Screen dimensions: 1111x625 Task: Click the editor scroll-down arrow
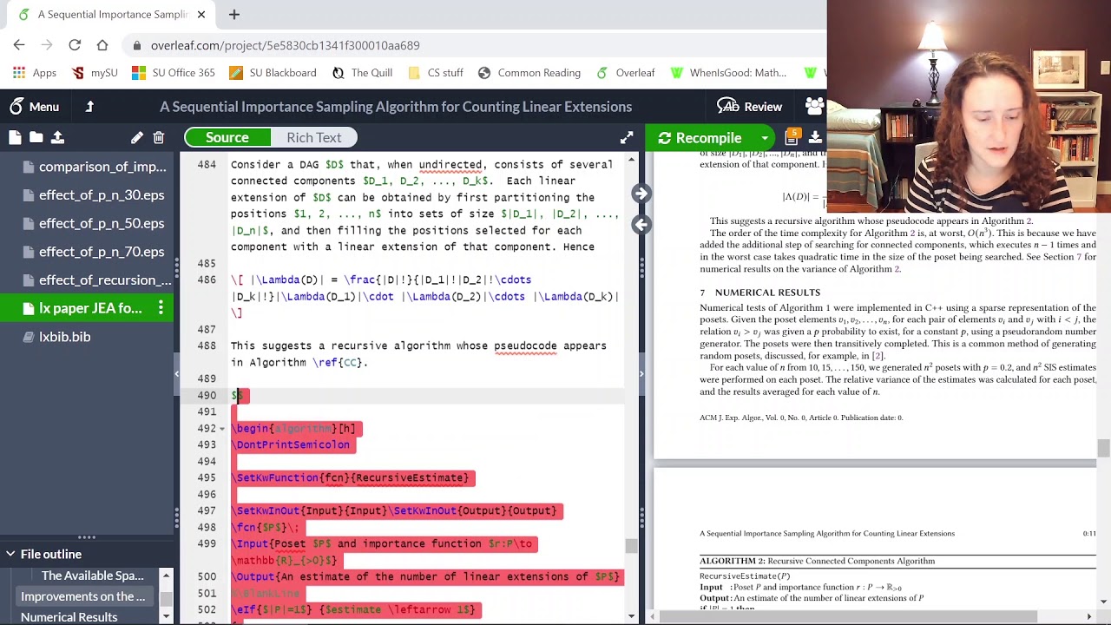pos(631,615)
